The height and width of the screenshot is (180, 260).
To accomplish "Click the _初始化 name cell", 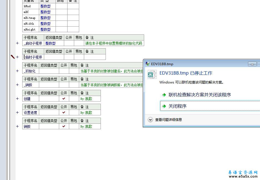I will [31, 71].
